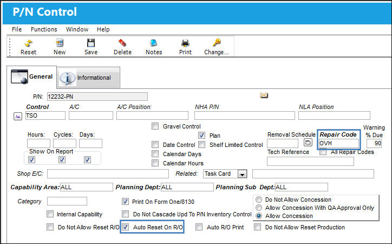Click the Removal Schedule input field
Viewport: 392px width, 244px height.
pyautogui.click(x=283, y=143)
